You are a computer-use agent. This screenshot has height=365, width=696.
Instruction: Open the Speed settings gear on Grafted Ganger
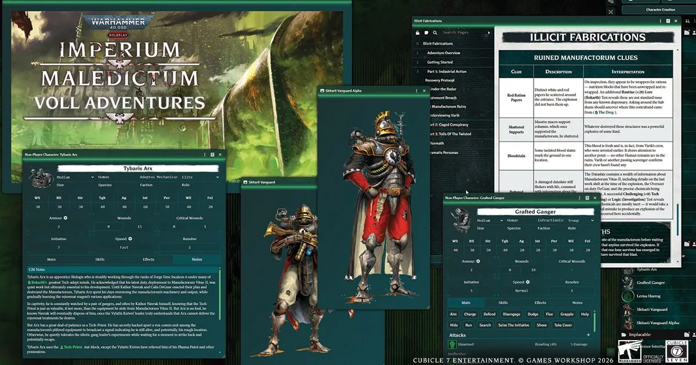coord(528,282)
